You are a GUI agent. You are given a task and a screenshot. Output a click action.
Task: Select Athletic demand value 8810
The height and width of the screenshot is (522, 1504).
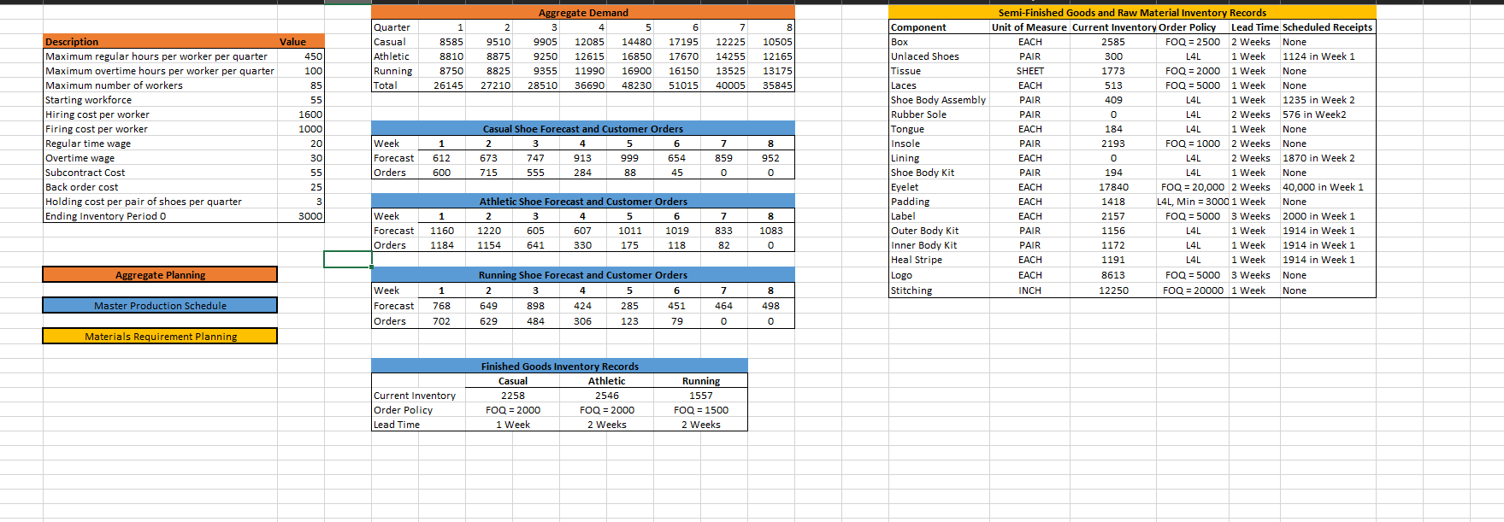[442, 56]
